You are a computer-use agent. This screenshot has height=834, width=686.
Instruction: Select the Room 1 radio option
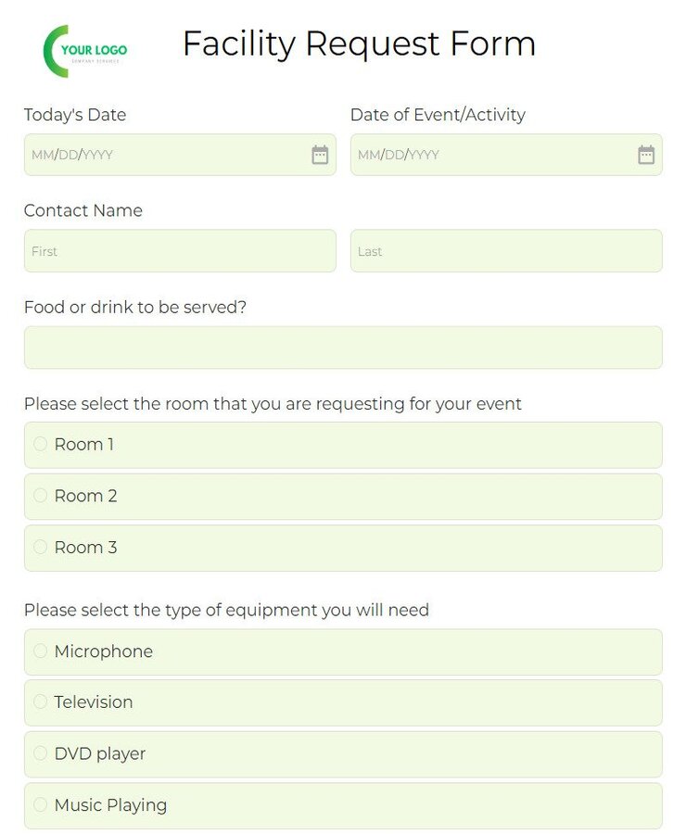pyautogui.click(x=41, y=444)
